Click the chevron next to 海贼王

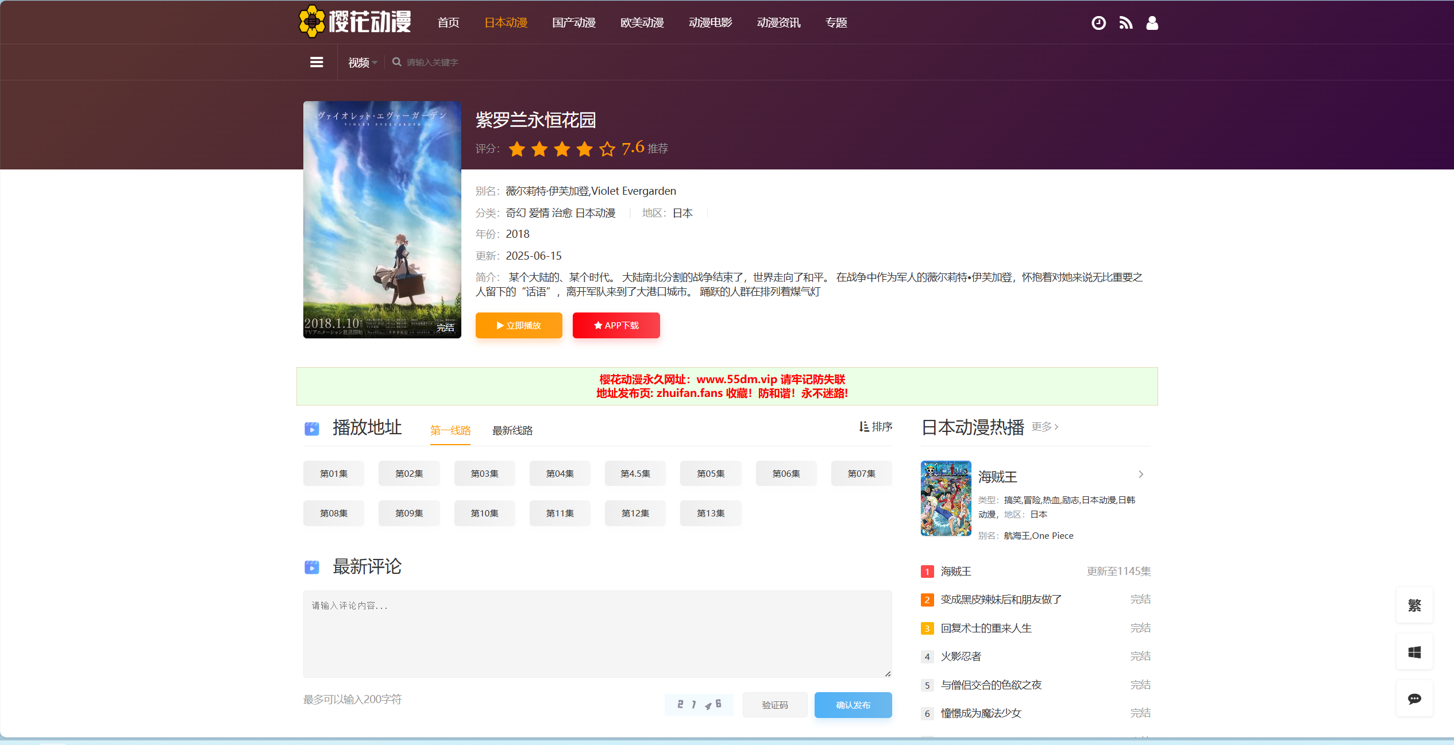(x=1141, y=474)
